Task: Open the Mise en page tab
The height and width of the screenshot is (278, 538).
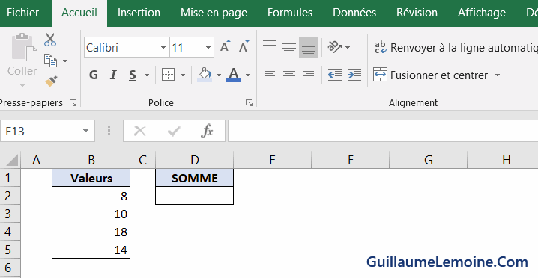Action: coord(214,13)
